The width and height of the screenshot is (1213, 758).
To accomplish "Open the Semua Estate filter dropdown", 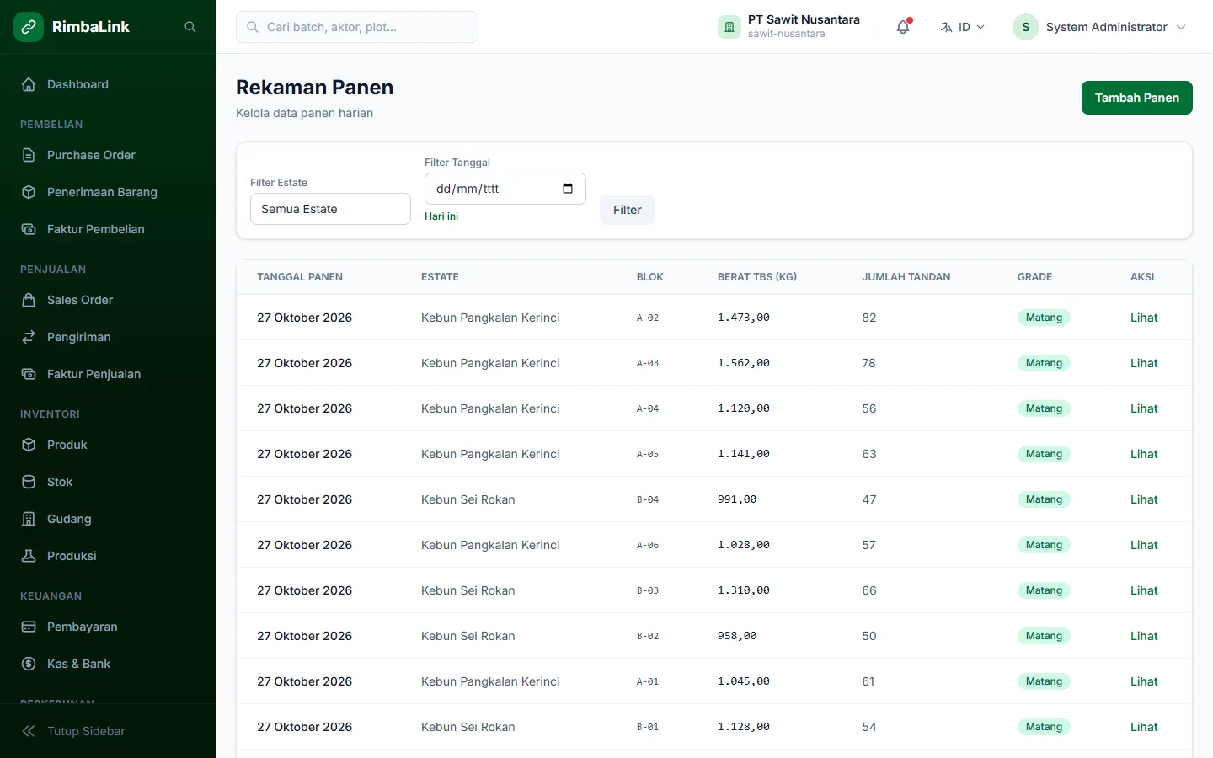I will point(330,209).
